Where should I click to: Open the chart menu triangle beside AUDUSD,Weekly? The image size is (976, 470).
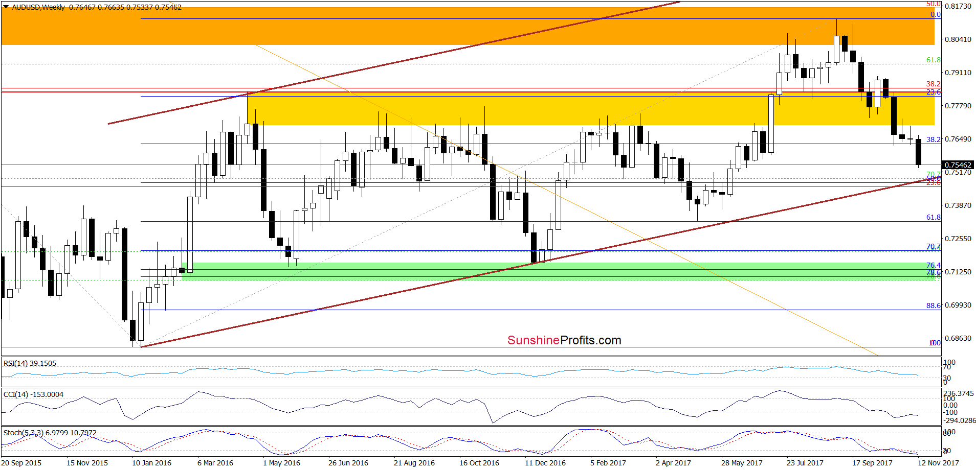point(6,7)
